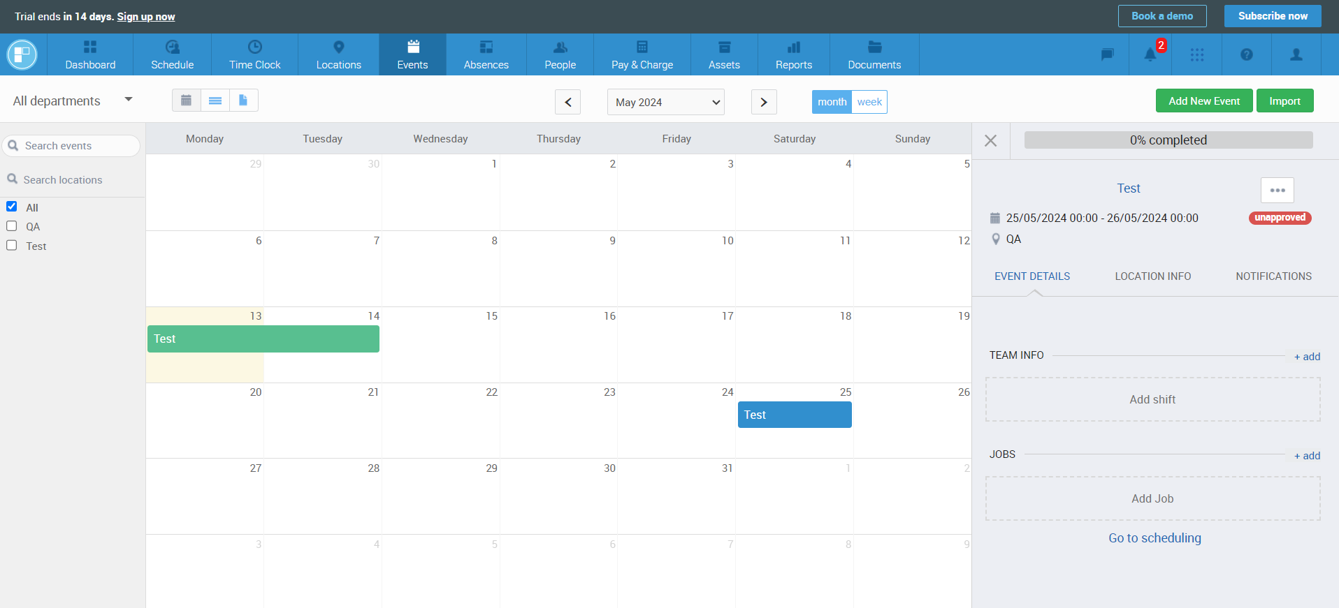Open the Reports section

(793, 54)
